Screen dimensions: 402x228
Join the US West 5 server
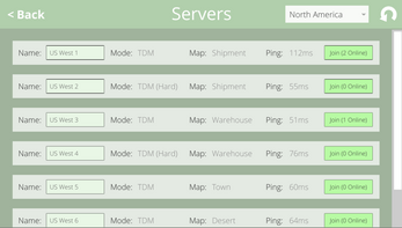348,187
